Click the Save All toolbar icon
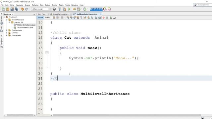This screenshot has width=212, height=119. click(x=17, y=9)
